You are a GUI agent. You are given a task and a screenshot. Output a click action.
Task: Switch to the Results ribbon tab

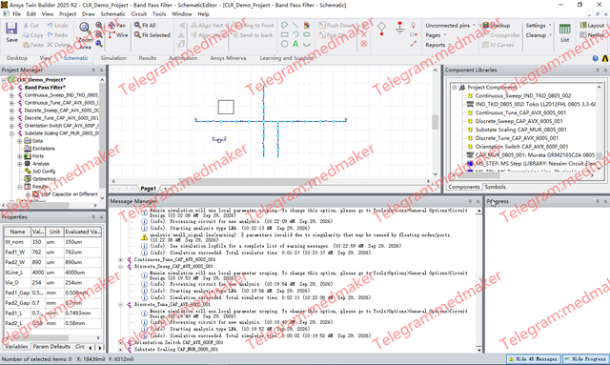148,58
